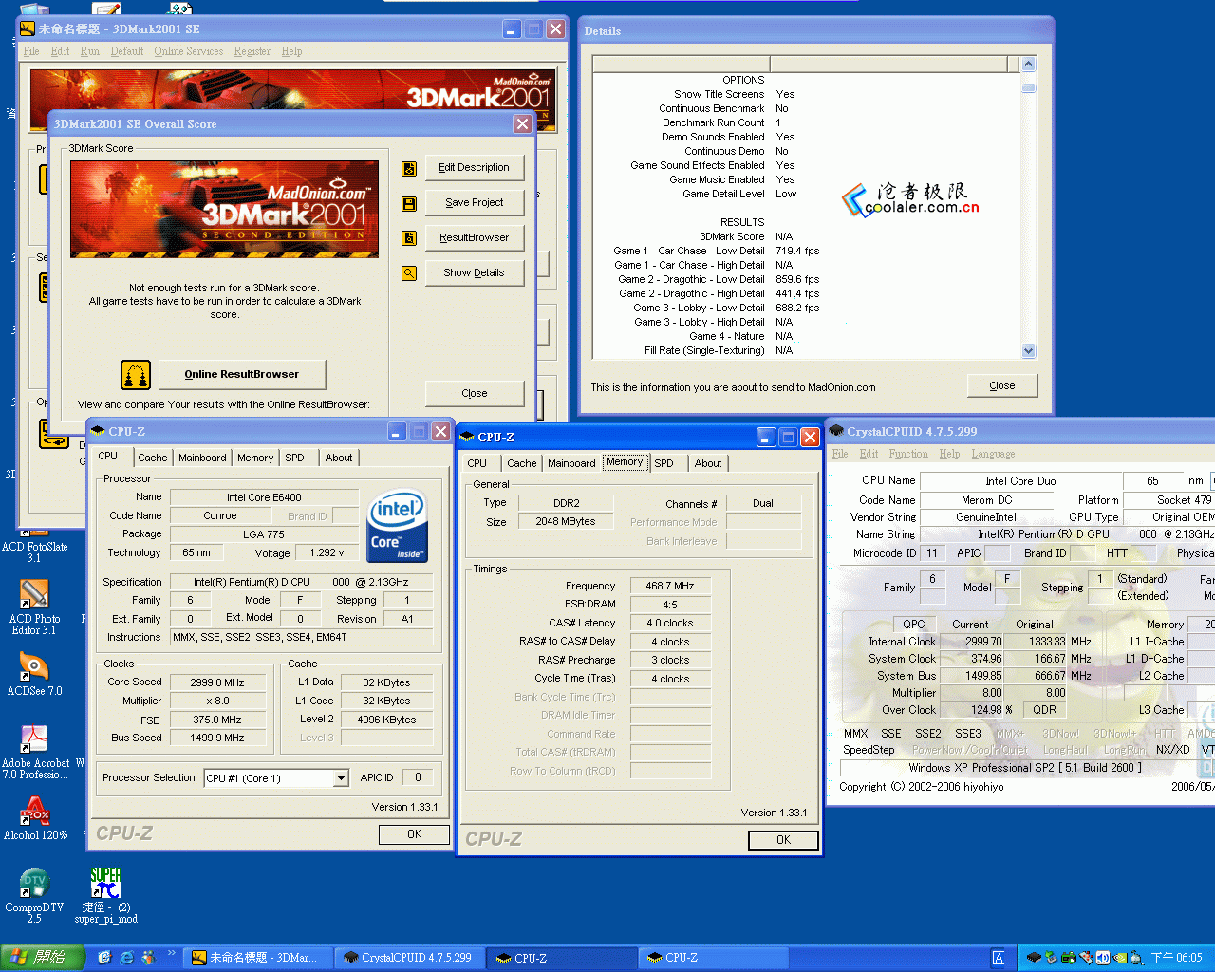The width and height of the screenshot is (1215, 972).
Task: Click Internet Explorer quick launch icon
Action: click(x=126, y=958)
